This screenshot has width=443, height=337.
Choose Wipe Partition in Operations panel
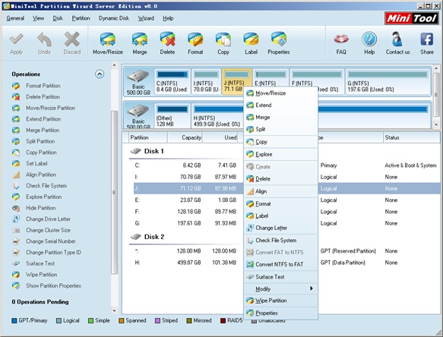[x=41, y=275]
